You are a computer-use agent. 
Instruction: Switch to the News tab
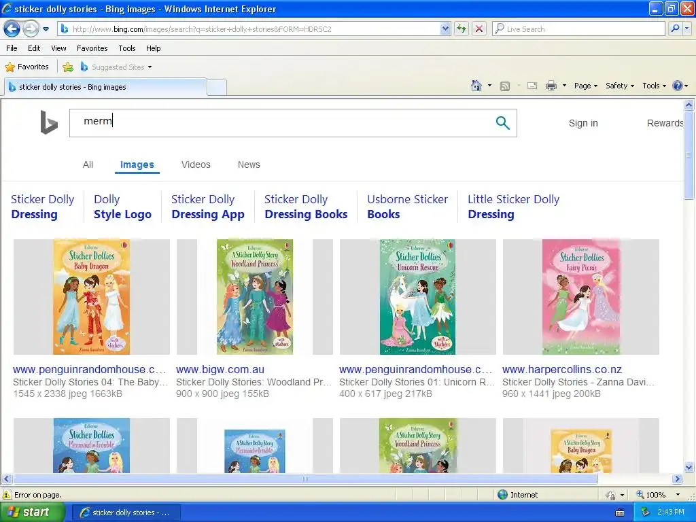tap(249, 164)
